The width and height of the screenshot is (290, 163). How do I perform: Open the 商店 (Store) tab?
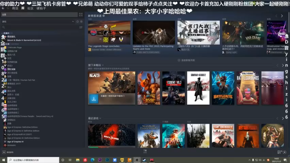point(15,8)
